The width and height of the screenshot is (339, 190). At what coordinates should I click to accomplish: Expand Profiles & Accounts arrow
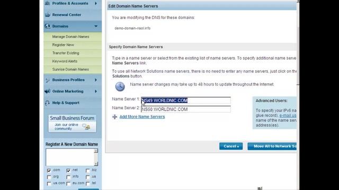96,3
